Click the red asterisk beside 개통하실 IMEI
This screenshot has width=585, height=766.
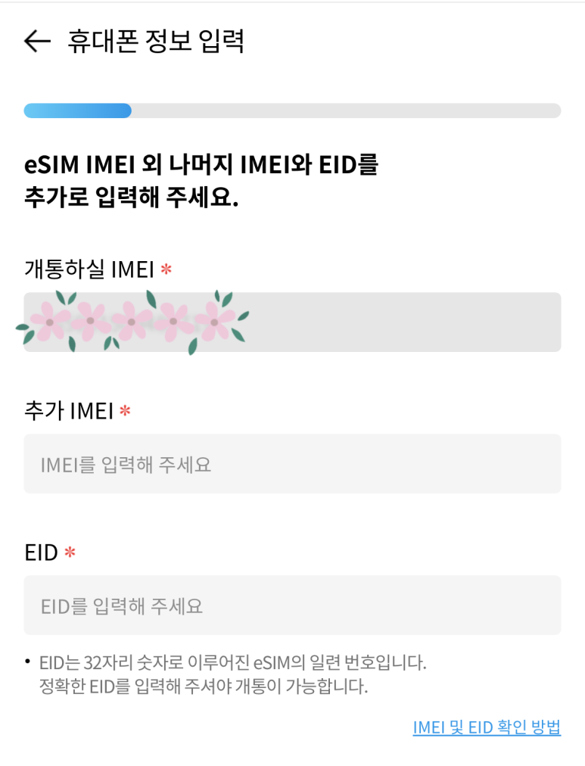click(166, 269)
